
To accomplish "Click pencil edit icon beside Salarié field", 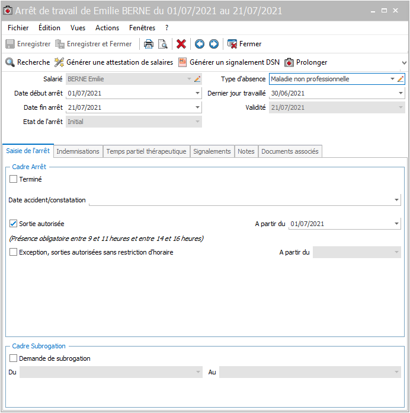I will [x=197, y=79].
